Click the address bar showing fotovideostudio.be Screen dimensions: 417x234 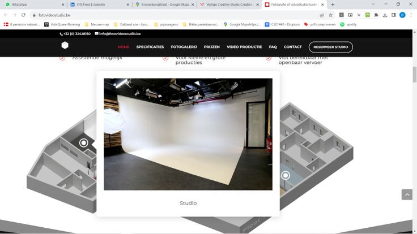170,15
